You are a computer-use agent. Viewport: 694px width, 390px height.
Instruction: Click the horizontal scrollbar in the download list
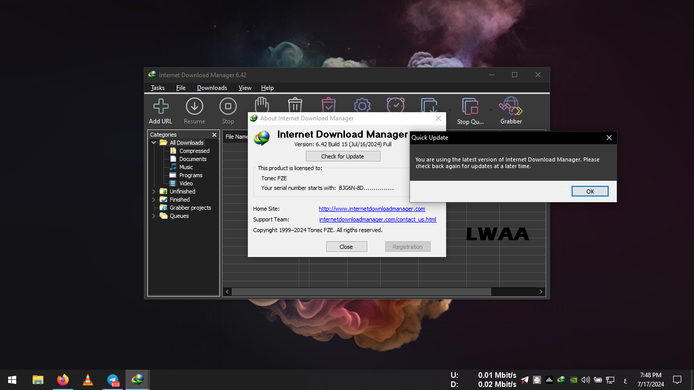(x=361, y=292)
